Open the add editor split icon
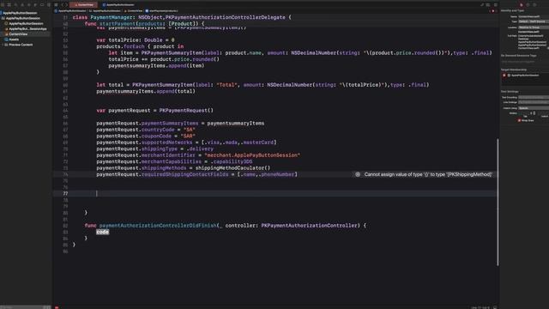 [496, 4]
